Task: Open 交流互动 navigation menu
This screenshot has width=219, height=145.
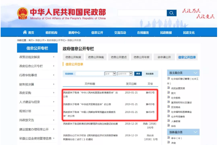Action: click(x=120, y=33)
